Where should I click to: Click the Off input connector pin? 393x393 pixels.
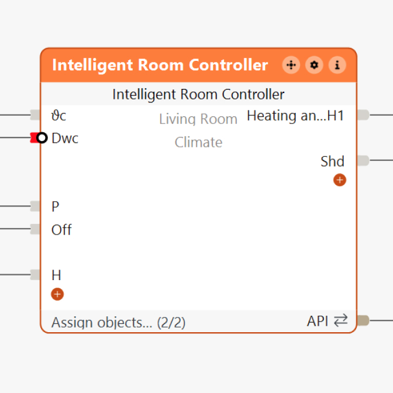tap(35, 229)
